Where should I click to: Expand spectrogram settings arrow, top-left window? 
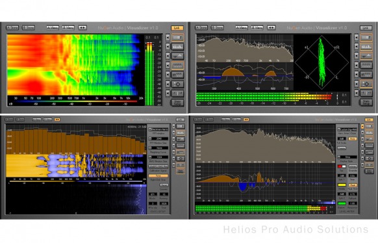[x=168, y=65]
